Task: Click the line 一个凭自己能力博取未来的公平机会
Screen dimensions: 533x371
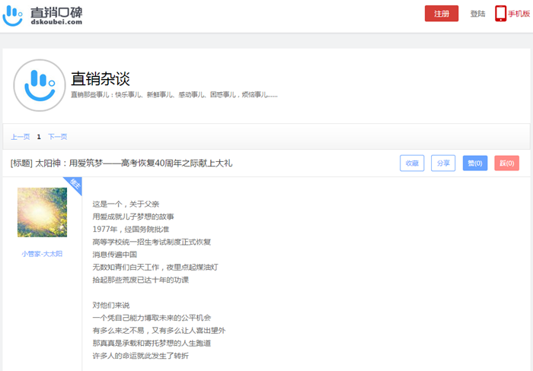Action: (x=152, y=318)
